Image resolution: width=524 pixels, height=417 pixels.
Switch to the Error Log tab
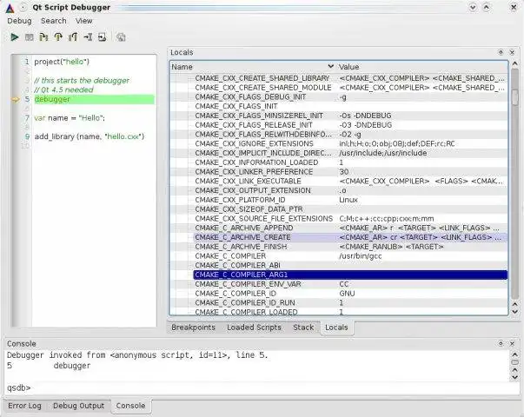[x=24, y=406]
